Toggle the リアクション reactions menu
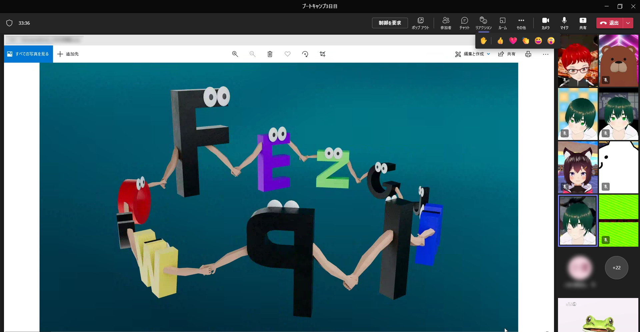The height and width of the screenshot is (332, 640). pos(483,23)
